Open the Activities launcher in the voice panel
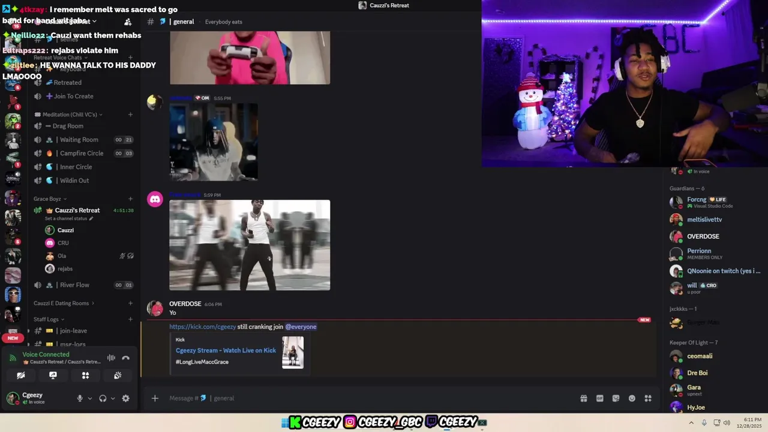The width and height of the screenshot is (768, 432). [85, 376]
